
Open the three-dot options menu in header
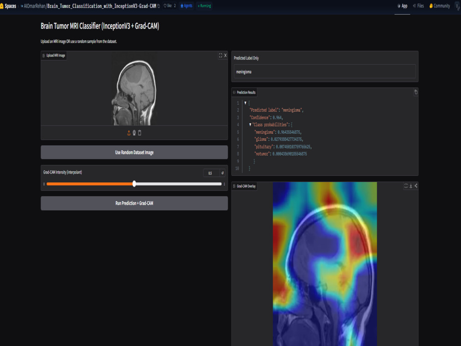coord(457,6)
